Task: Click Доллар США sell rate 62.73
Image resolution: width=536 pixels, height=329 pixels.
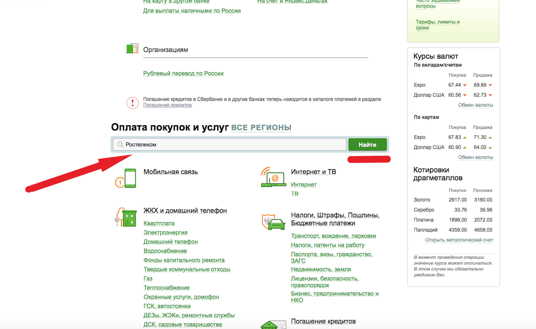Action: click(480, 95)
